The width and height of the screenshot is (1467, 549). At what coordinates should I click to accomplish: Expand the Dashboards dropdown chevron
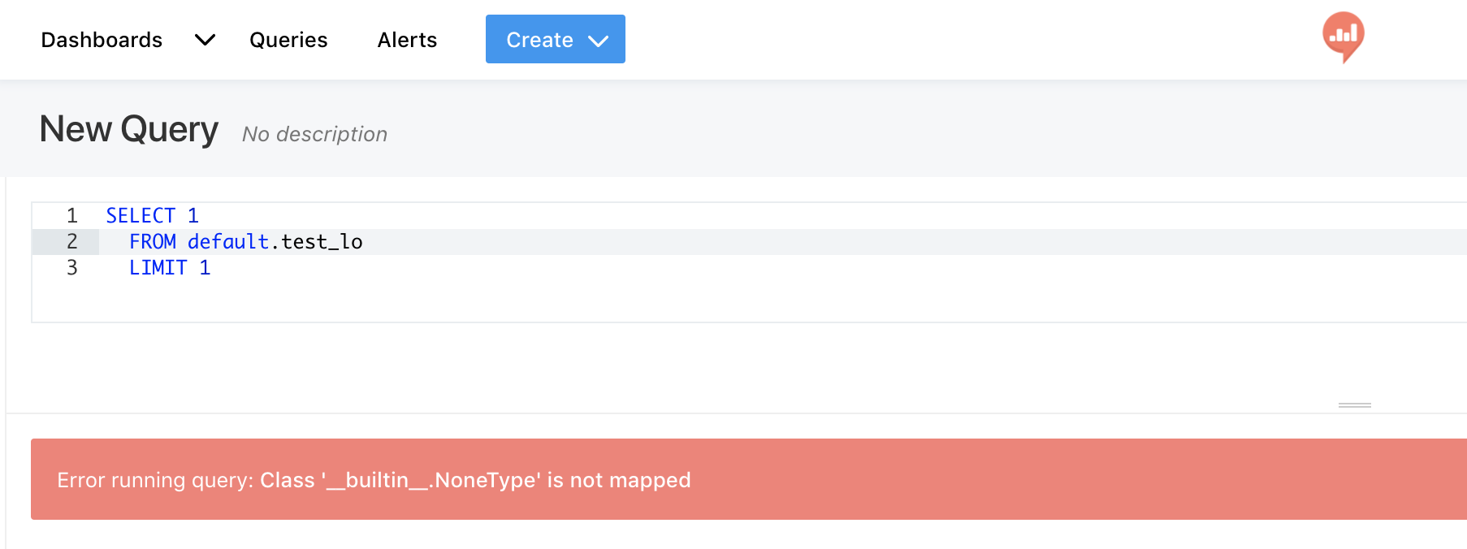click(205, 39)
